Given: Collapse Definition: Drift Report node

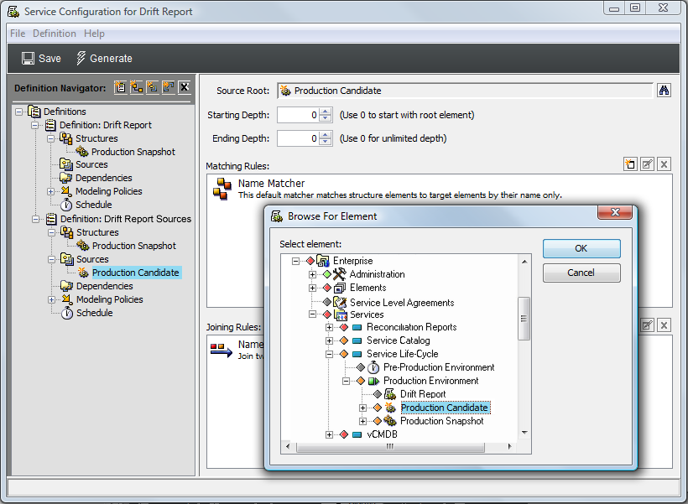Looking at the screenshot, I should (x=35, y=126).
